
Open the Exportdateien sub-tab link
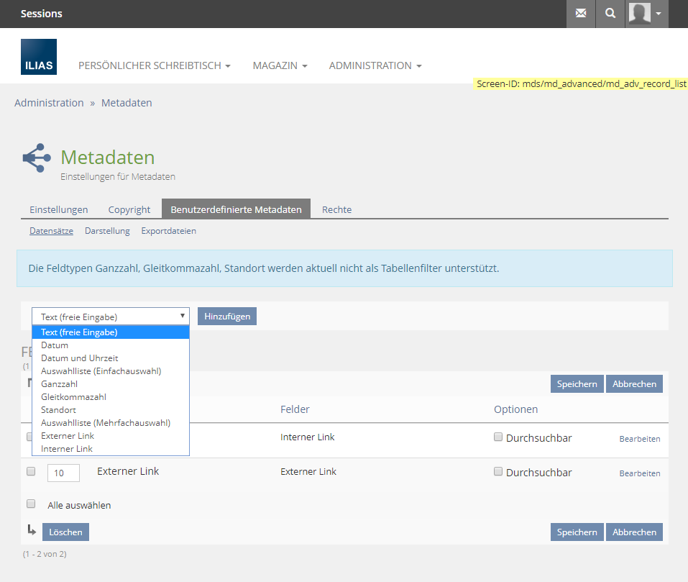click(168, 231)
